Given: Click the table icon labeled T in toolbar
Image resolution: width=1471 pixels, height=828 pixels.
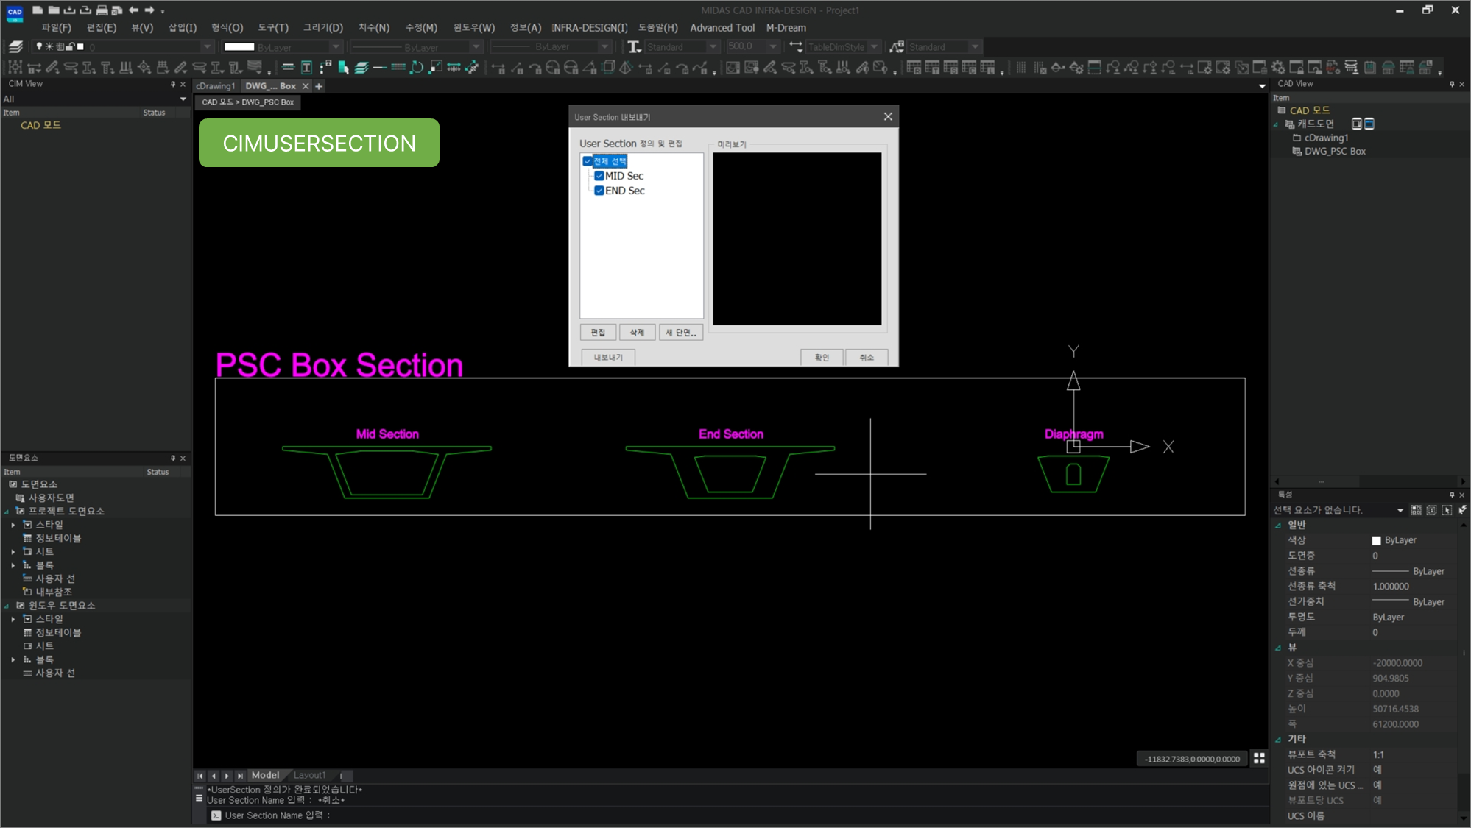Looking at the screenshot, I should click(932, 68).
